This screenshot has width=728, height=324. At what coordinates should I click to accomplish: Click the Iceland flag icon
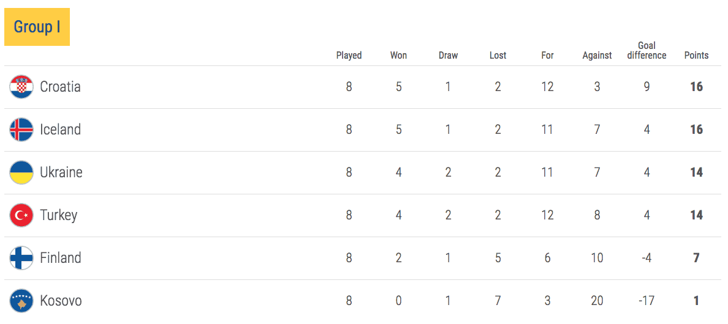point(21,130)
